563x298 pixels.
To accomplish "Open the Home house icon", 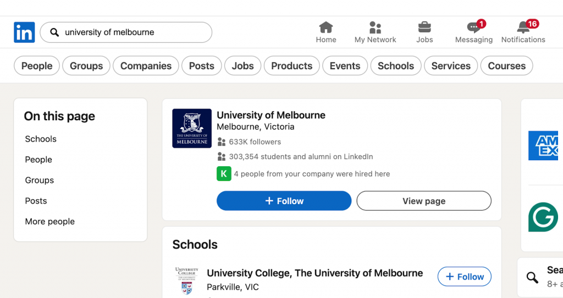I will tap(326, 27).
